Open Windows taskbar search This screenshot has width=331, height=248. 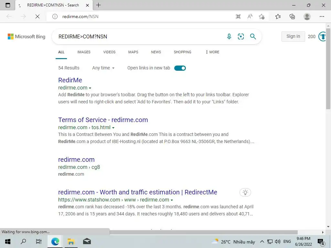pyautogui.click(x=23, y=242)
